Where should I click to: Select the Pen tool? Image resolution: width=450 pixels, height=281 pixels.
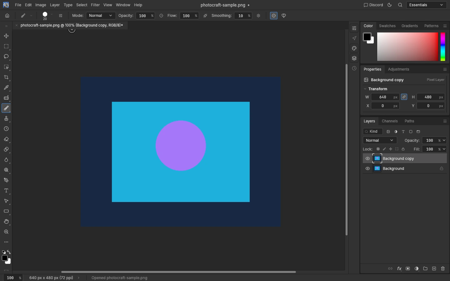[x=6, y=180]
